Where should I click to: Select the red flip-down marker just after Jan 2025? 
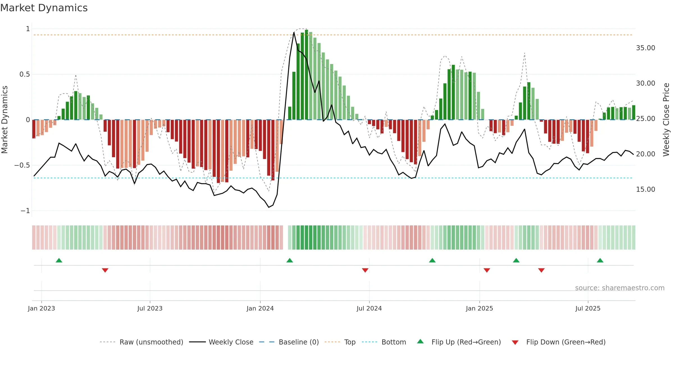click(x=487, y=270)
